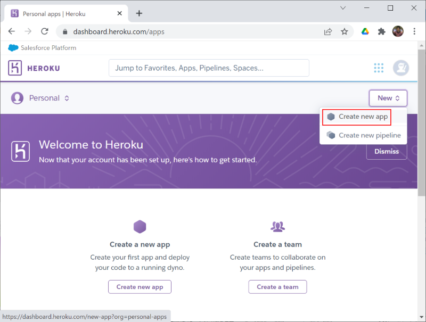The image size is (426, 322).
Task: Open Chrome's three-dot menu
Action: coord(414,31)
